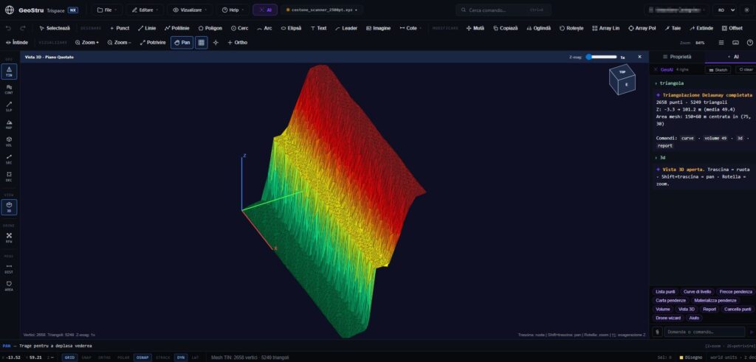756x362 pixels.
Task: Open the Help dropdown menu
Action: click(233, 10)
